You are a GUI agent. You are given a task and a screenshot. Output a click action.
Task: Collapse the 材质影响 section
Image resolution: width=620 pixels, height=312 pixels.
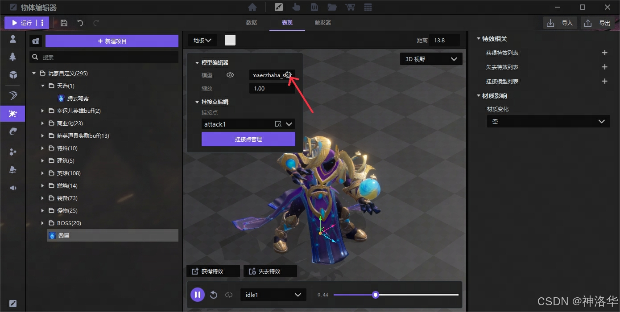479,96
